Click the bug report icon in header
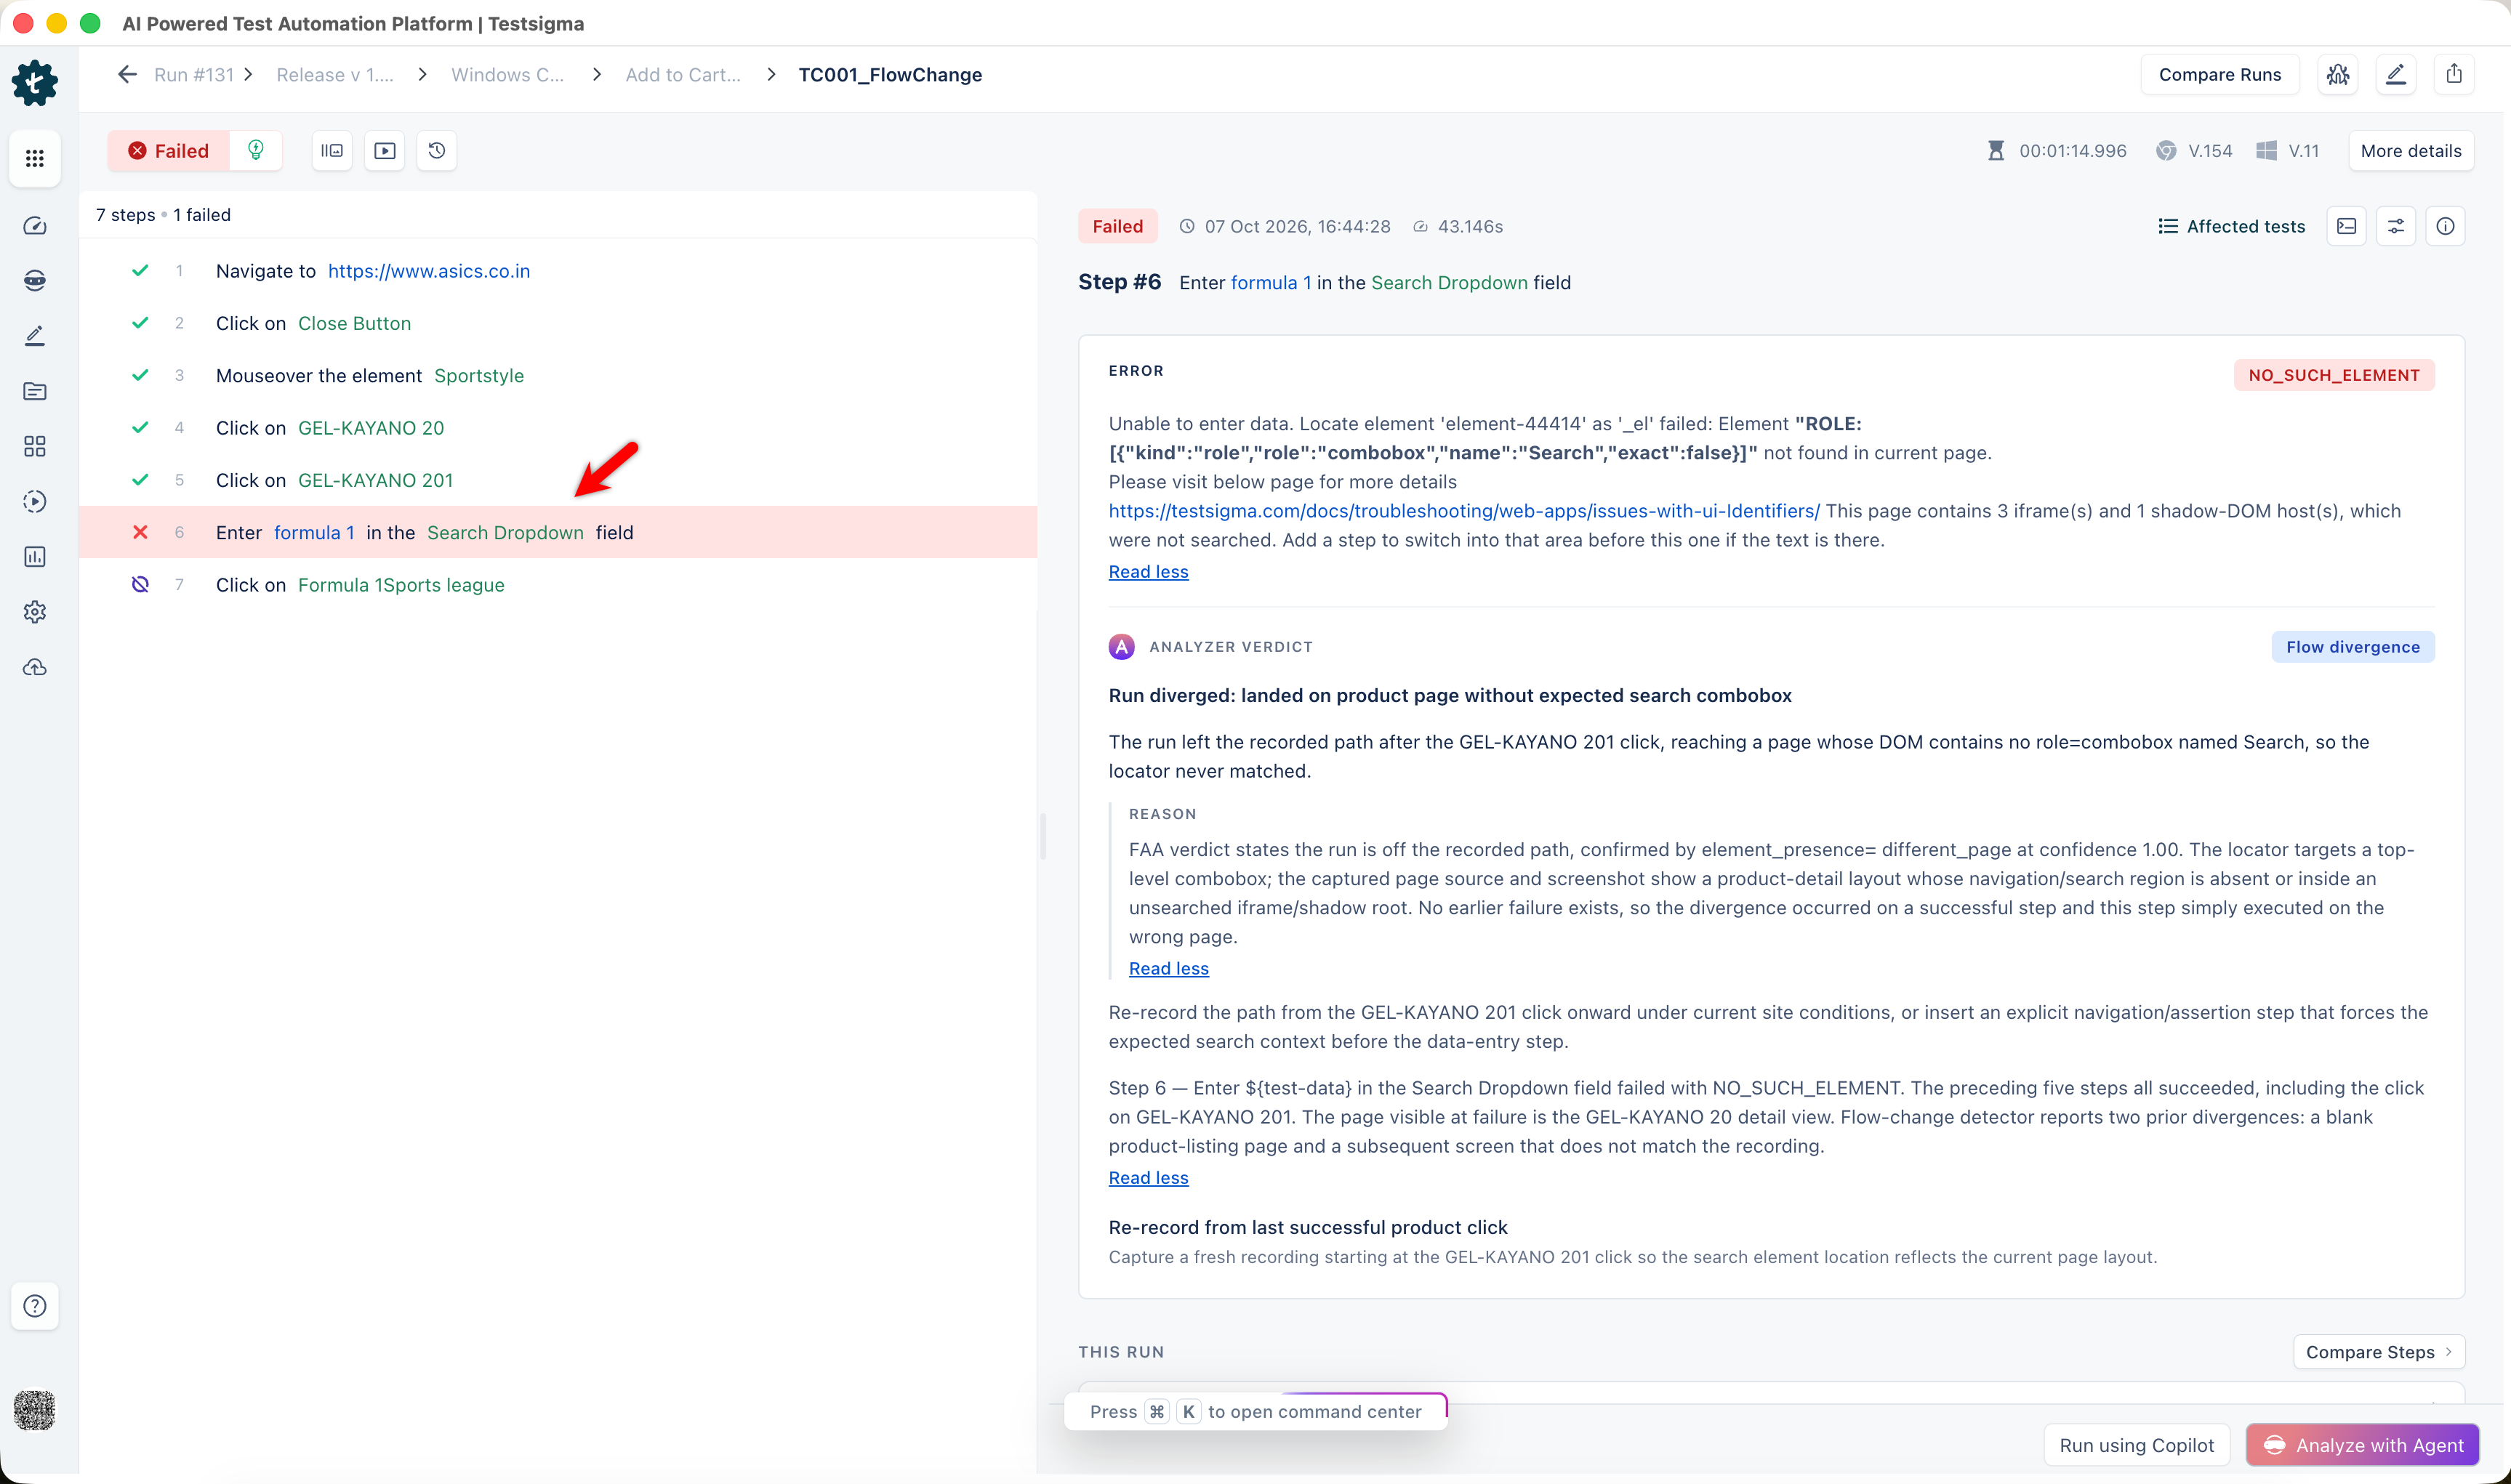Screen dimensions: 2511x1484 [x=2338, y=74]
